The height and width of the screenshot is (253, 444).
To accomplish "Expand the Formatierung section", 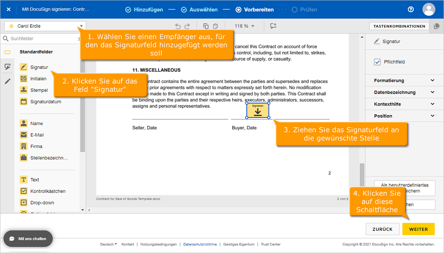I will point(404,80).
